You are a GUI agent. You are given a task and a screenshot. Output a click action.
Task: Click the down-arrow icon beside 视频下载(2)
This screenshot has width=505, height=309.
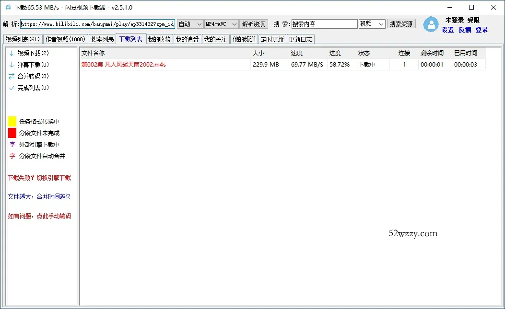[12, 53]
